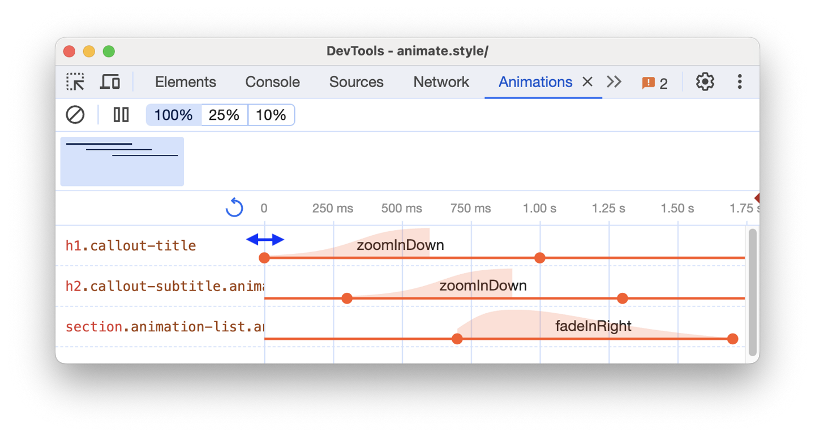Click the zoomInDown keyframe dot on h2 track

pos(347,298)
